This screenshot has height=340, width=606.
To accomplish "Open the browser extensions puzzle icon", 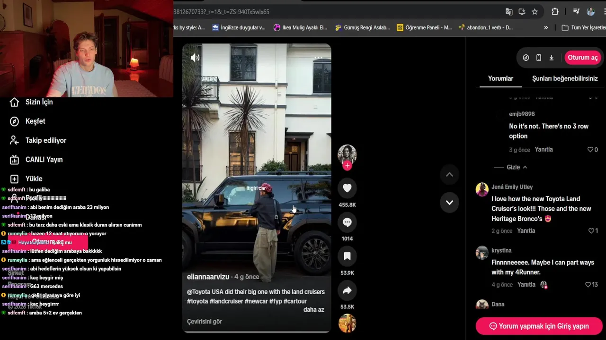I will click(555, 12).
